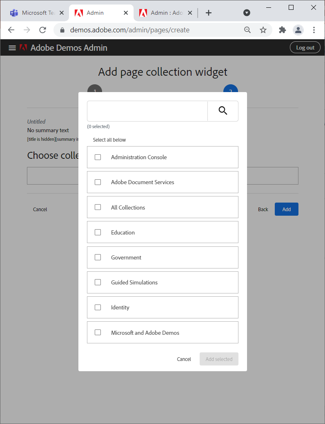
Task: Click the Log out button
Action: [305, 47]
